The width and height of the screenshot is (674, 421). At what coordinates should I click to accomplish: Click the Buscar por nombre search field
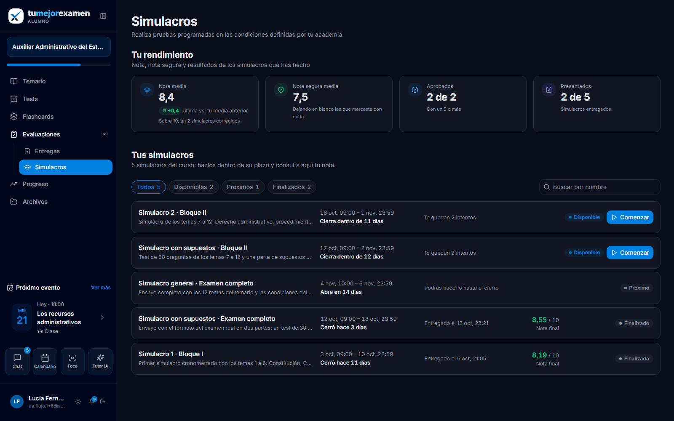click(600, 187)
